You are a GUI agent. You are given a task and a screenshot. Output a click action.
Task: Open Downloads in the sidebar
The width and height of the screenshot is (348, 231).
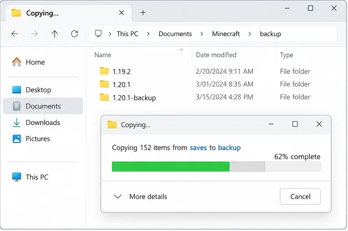43,123
